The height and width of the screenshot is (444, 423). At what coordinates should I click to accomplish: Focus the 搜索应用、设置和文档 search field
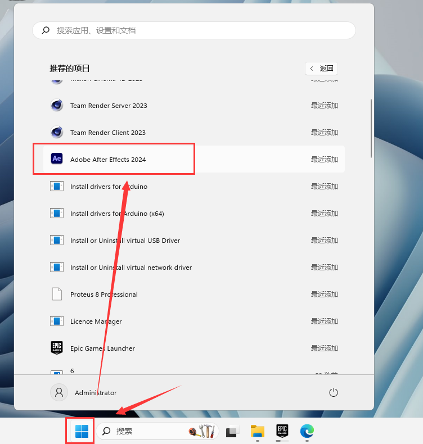194,30
